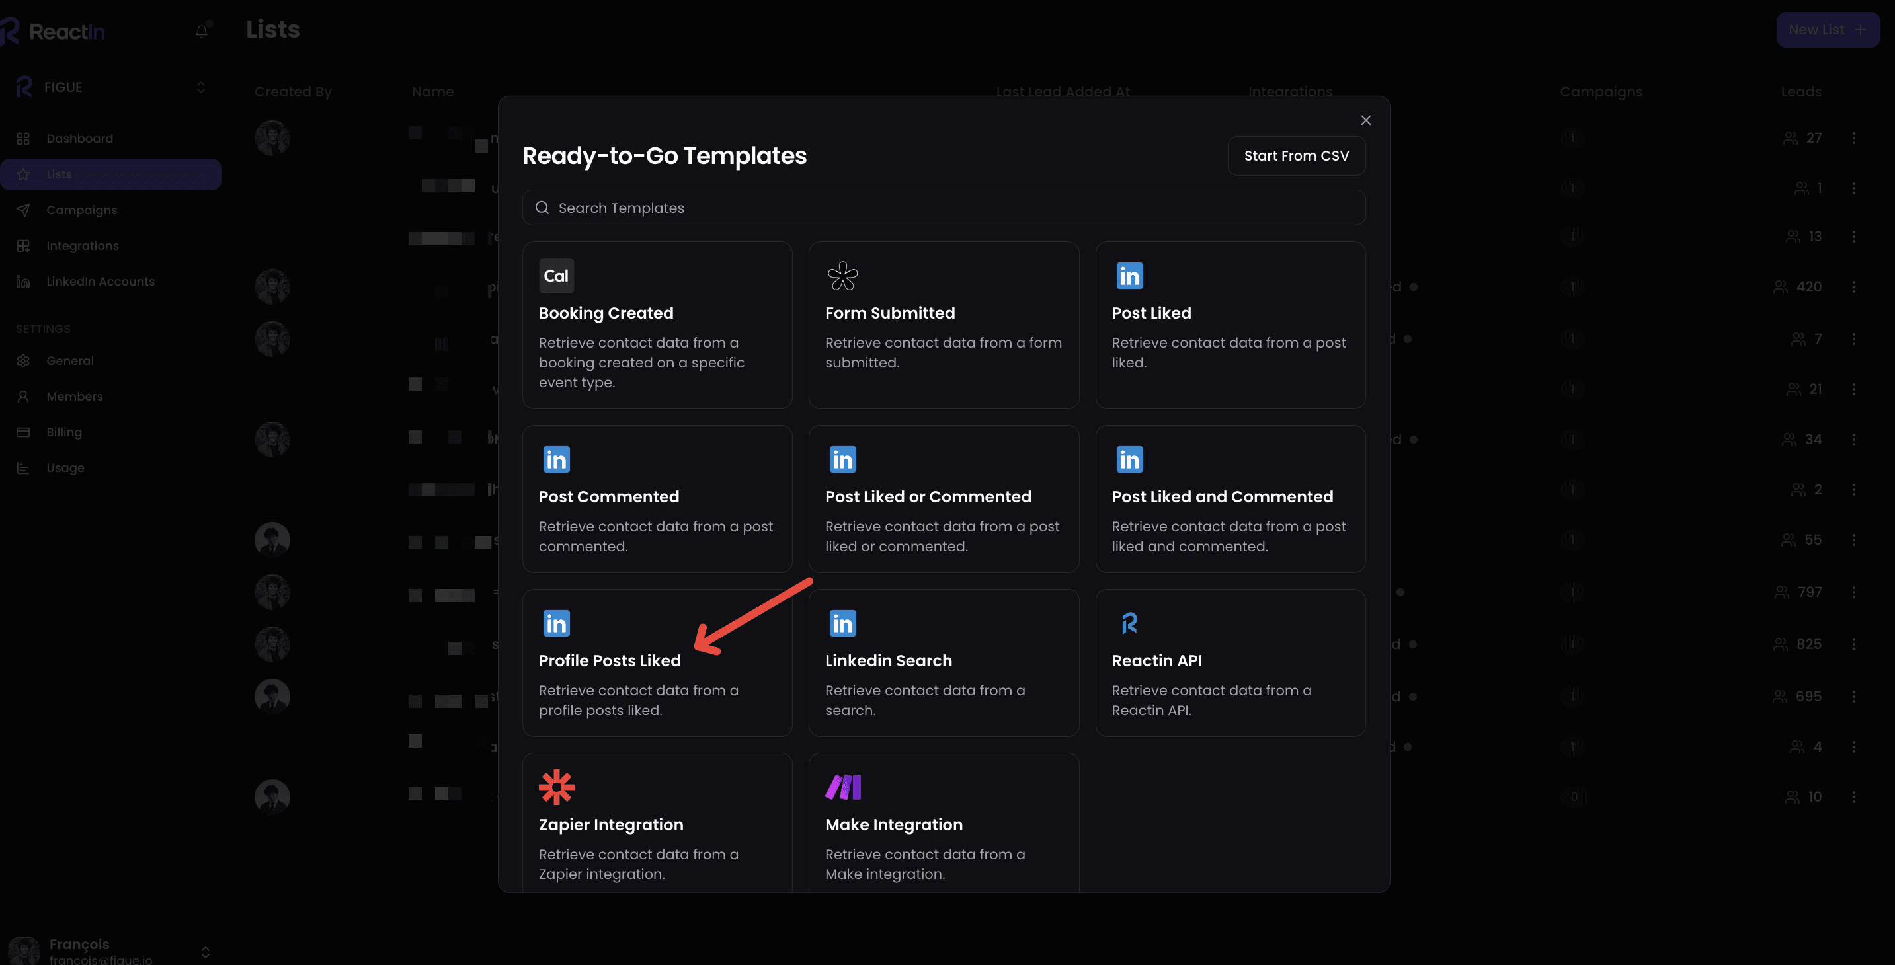The height and width of the screenshot is (965, 1895).
Task: Click the LinkedIn icon on Linkedin Search card
Action: 842,624
